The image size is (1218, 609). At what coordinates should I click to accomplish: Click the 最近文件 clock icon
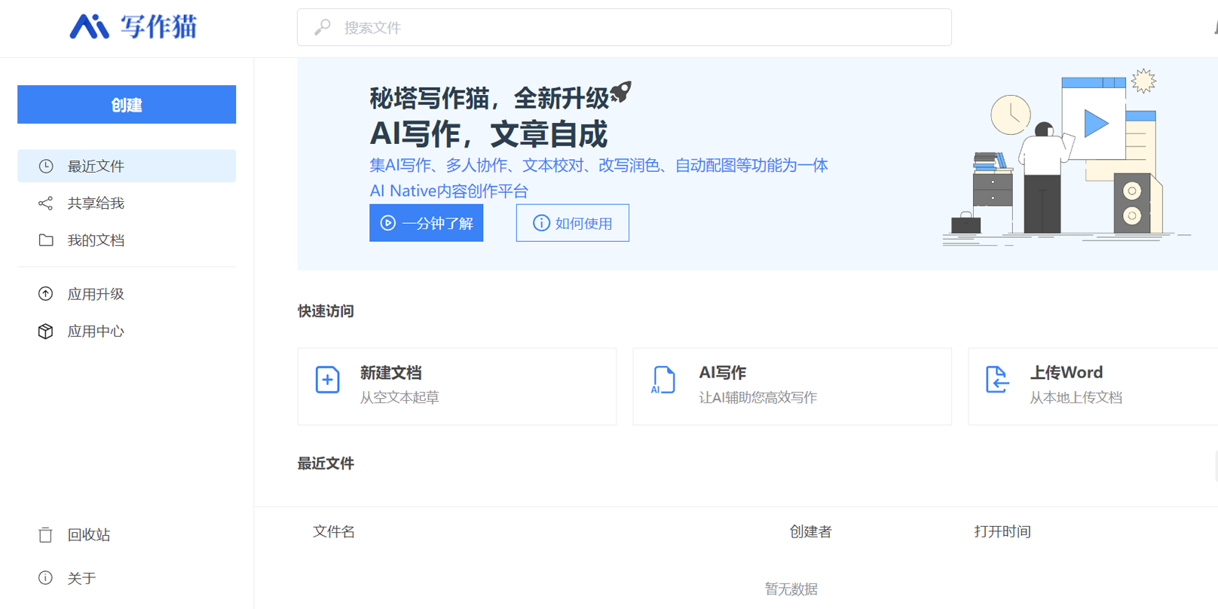(46, 166)
